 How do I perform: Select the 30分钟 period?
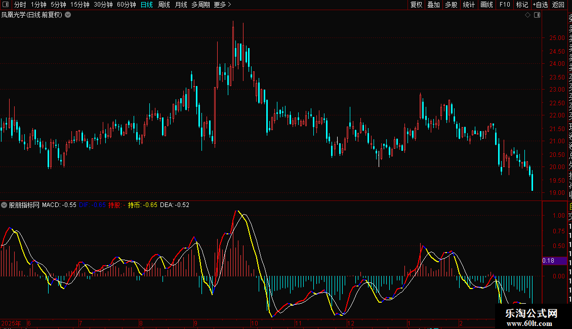pos(103,5)
